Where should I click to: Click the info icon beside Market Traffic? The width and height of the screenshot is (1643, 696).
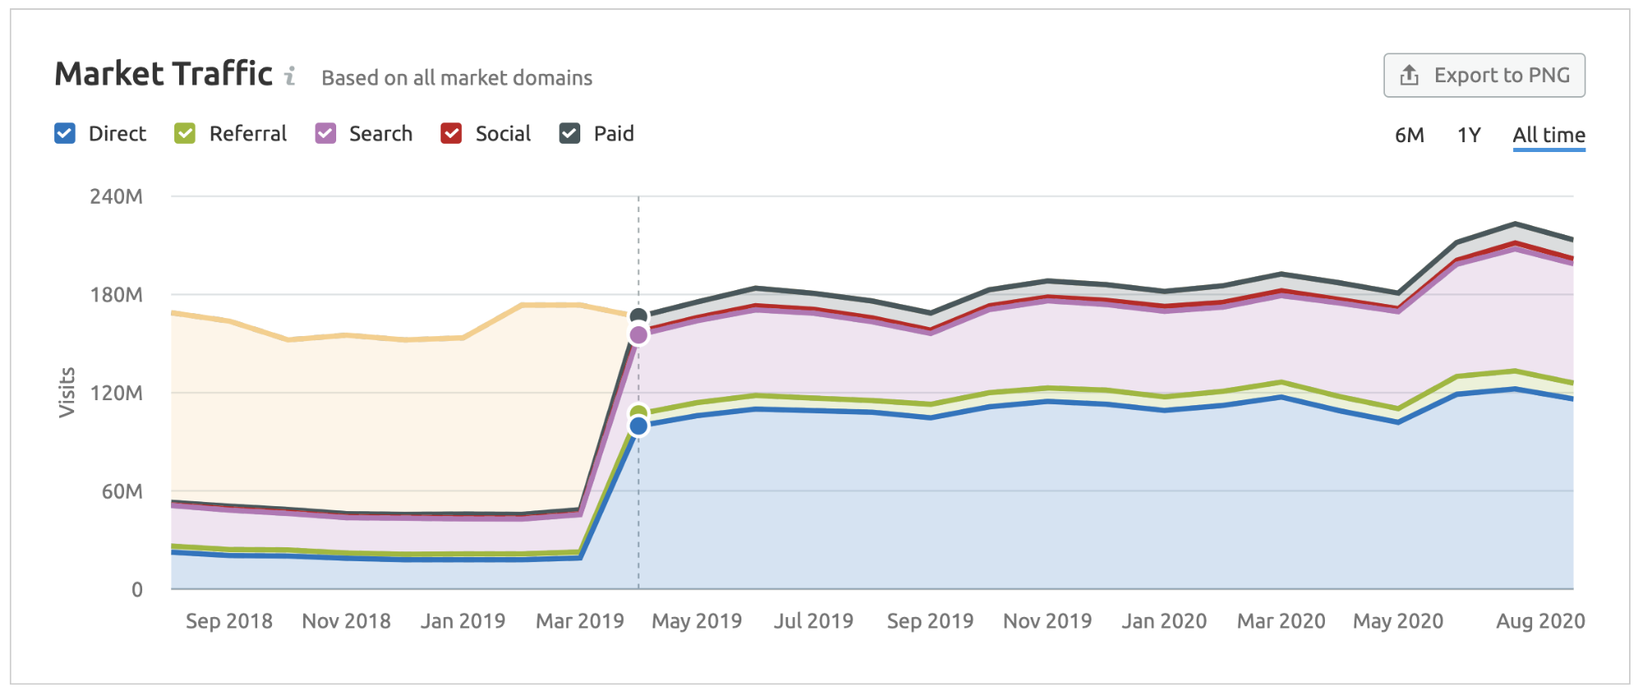click(x=290, y=76)
